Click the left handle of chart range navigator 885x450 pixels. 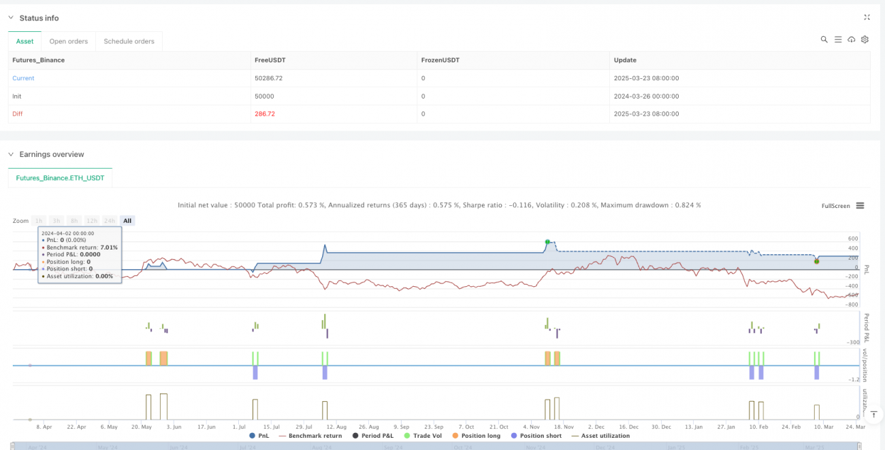pyautogui.click(x=14, y=447)
